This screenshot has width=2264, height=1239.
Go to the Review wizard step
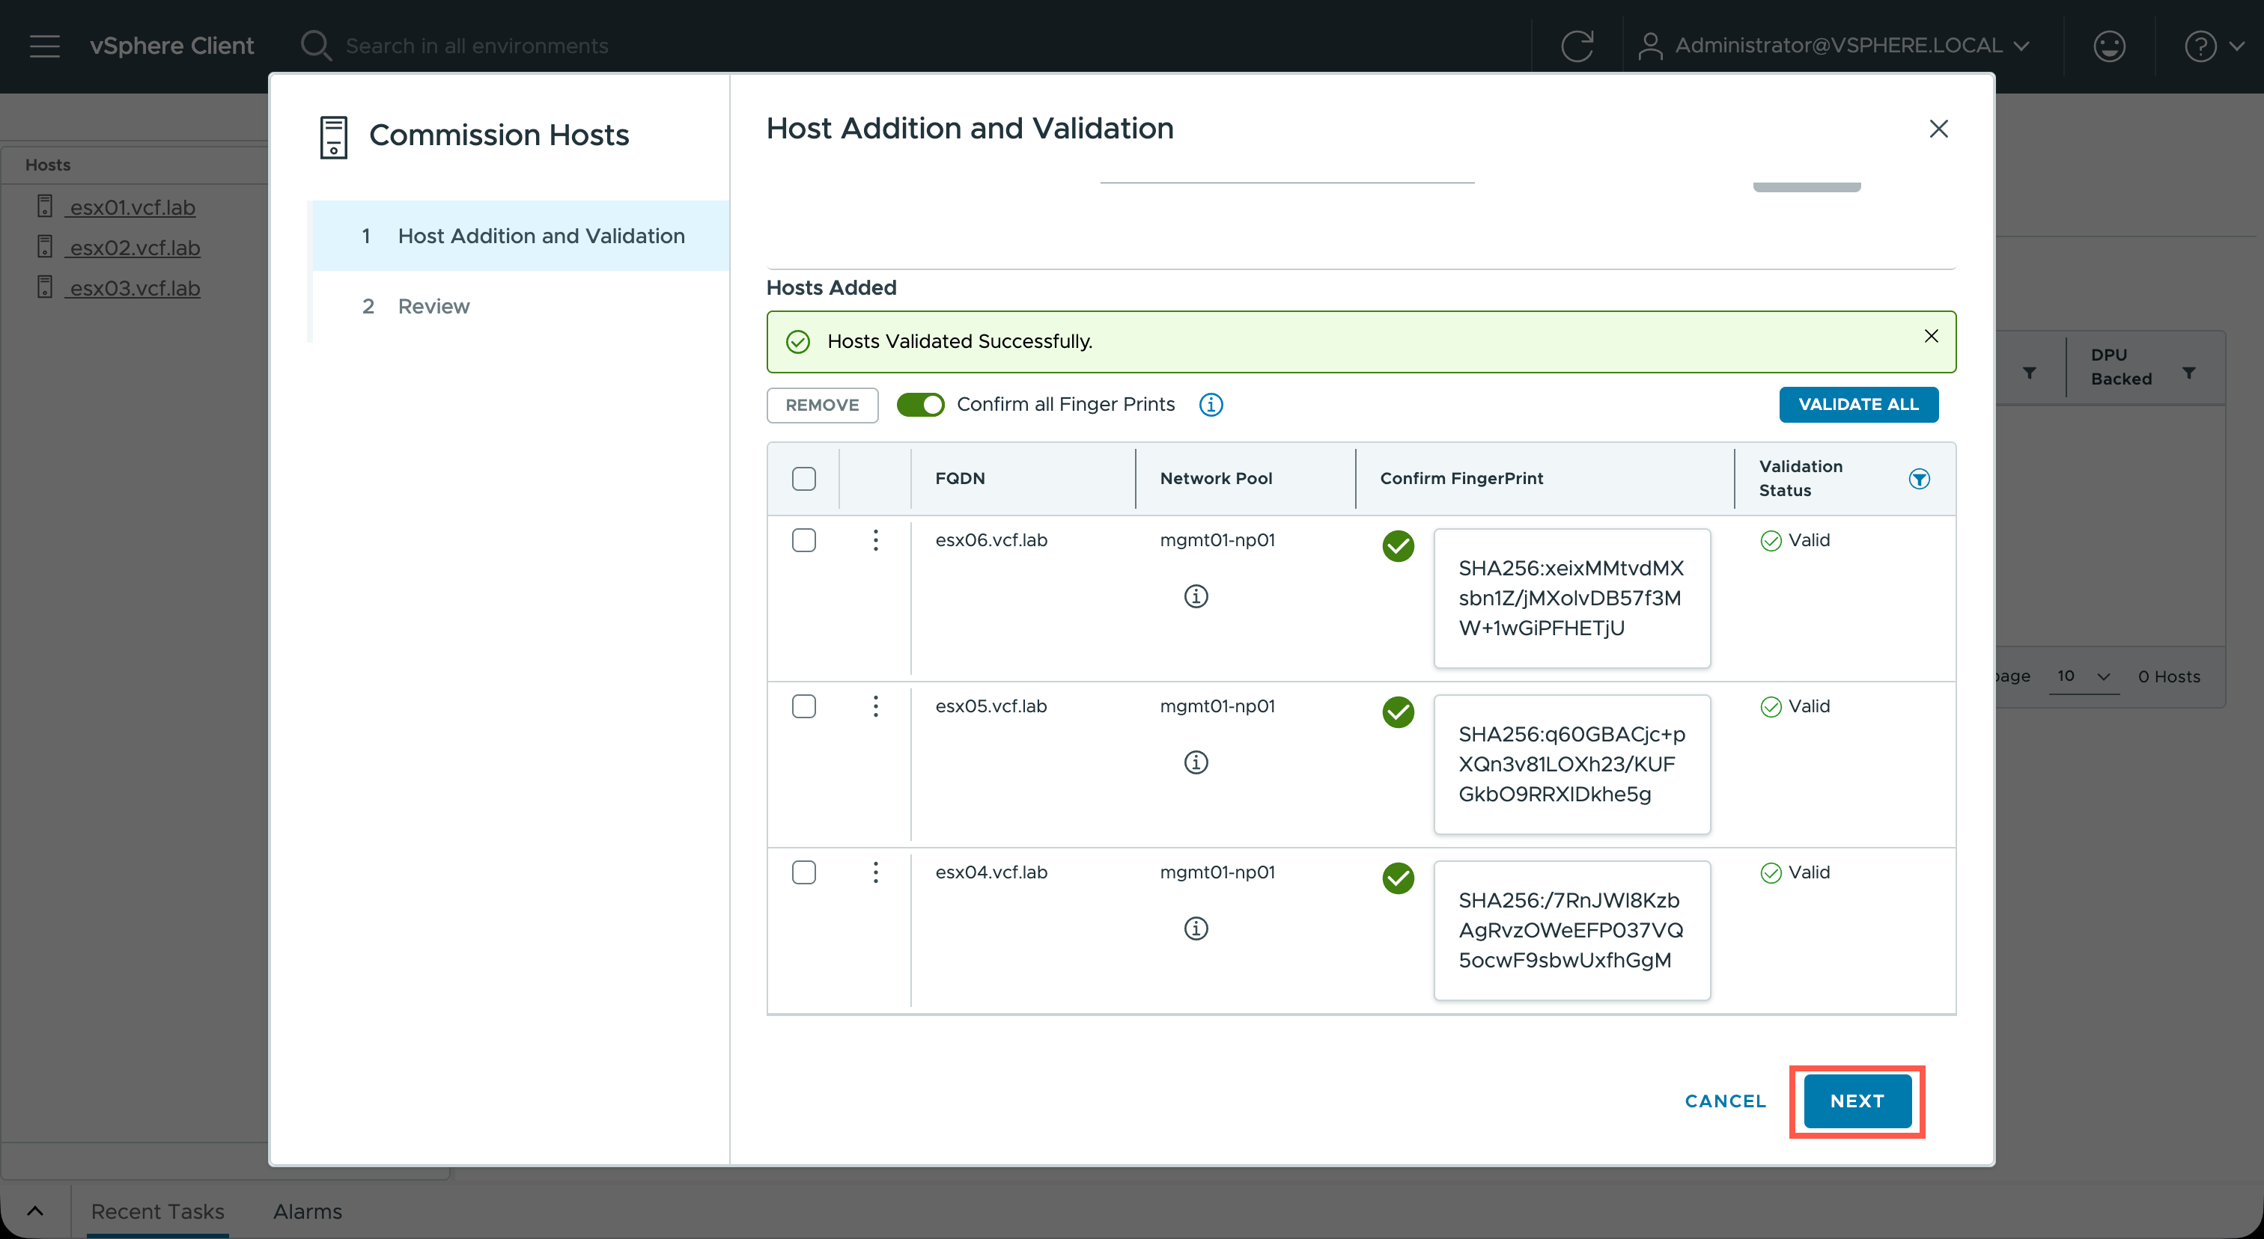point(433,307)
